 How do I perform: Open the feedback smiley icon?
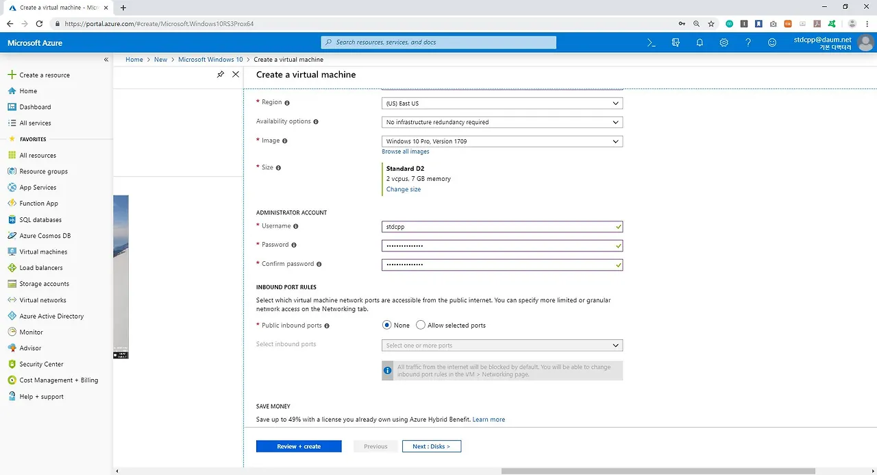[772, 42]
